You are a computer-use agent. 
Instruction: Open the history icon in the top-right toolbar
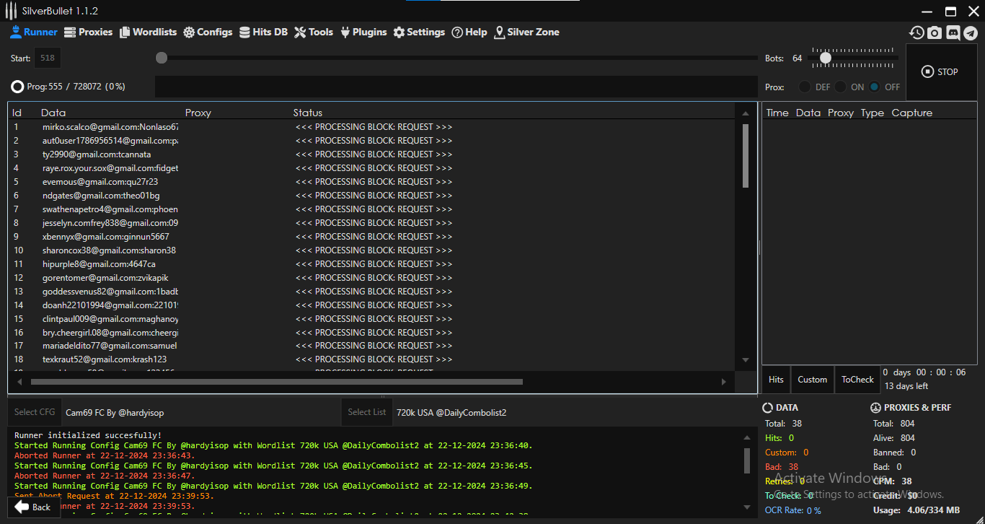[916, 32]
